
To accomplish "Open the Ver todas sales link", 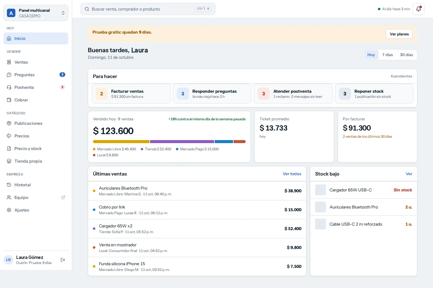I will (292, 174).
